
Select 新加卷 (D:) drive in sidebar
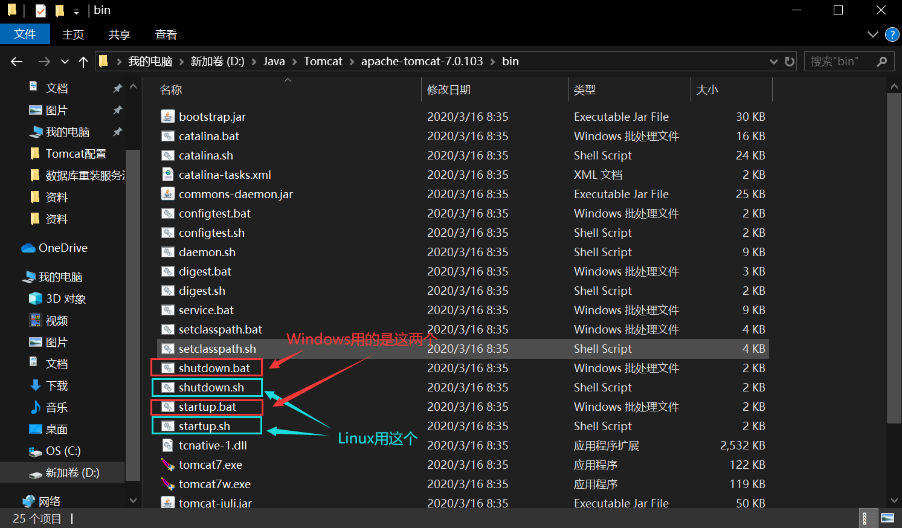(63, 473)
